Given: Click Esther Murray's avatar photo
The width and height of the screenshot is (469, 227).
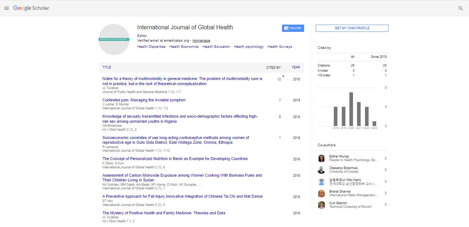Looking at the screenshot, I should point(321,158).
